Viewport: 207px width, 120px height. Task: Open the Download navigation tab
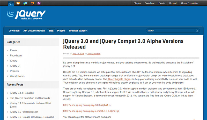pos(14,31)
